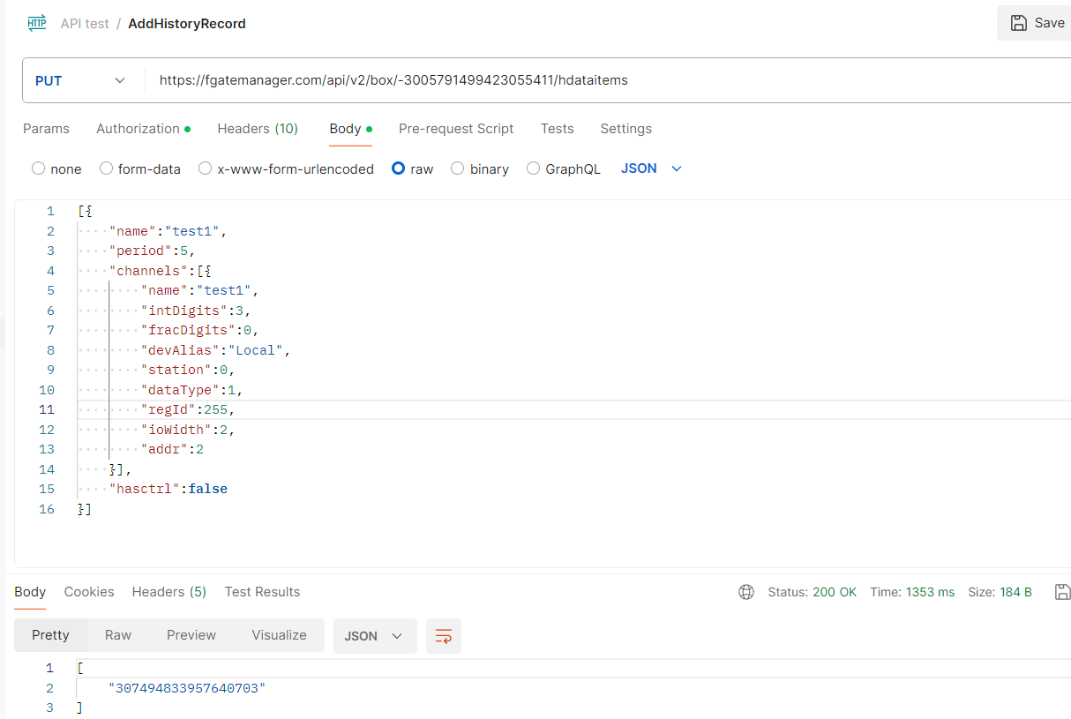This screenshot has width=1071, height=719.
Task: Open the response Cookies tab
Action: tap(89, 592)
